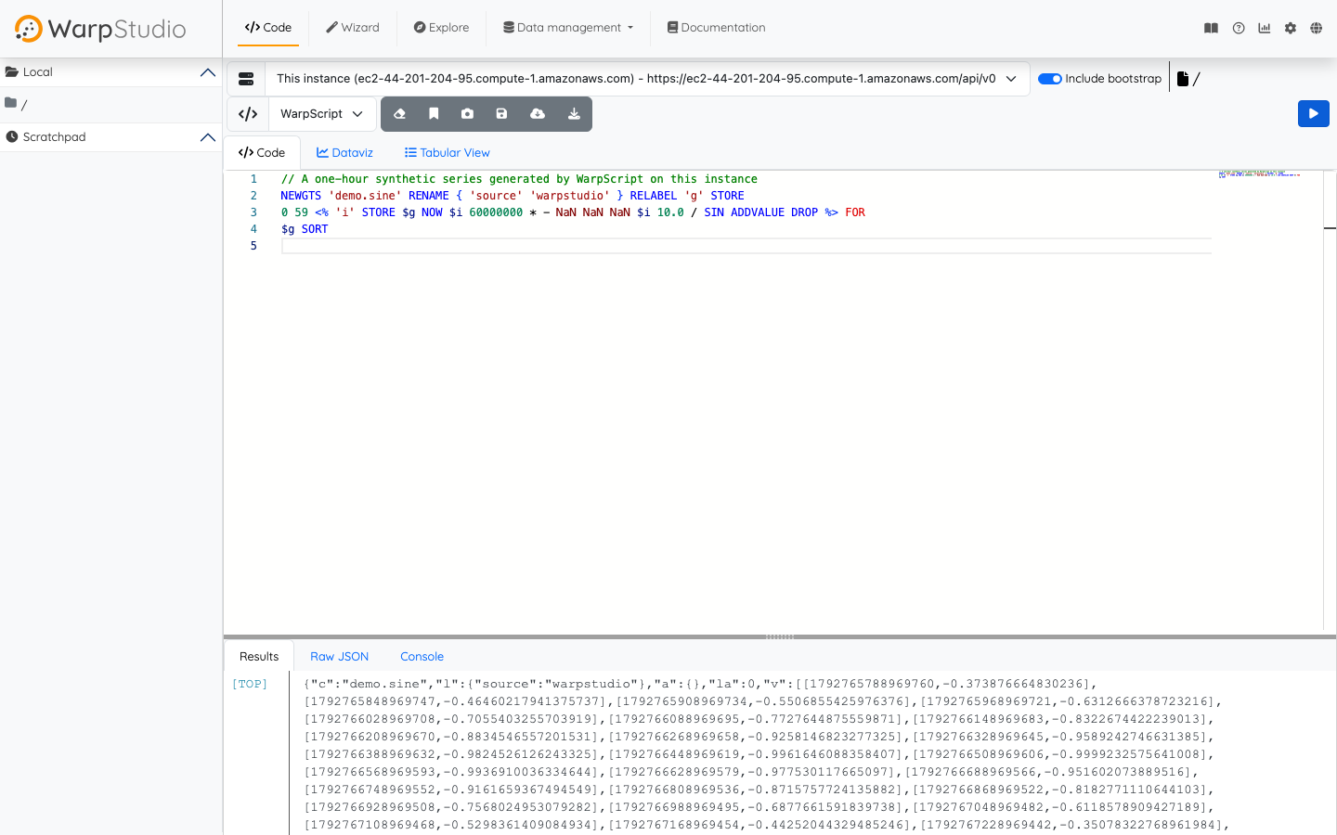This screenshot has width=1337, height=835.
Task: Click the floppy disk save icon
Action: click(x=501, y=114)
